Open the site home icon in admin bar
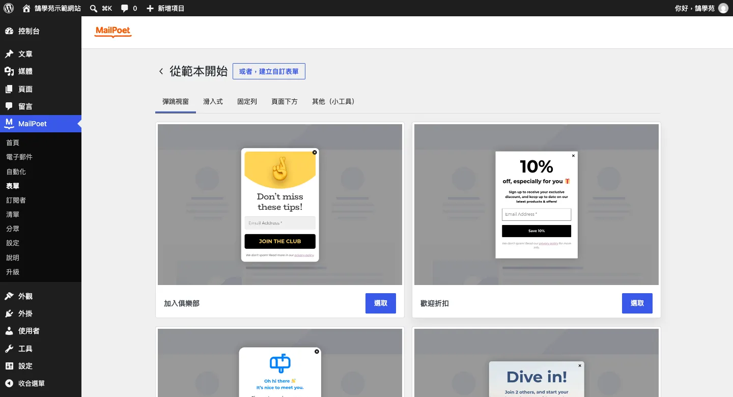 (x=26, y=8)
